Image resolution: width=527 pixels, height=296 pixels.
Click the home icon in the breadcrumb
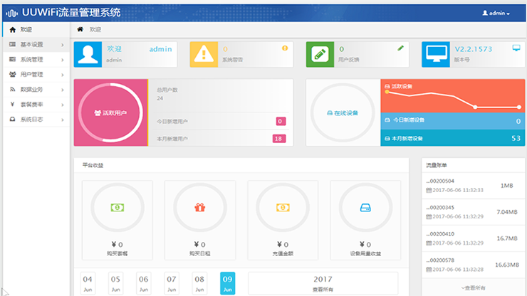(80, 29)
